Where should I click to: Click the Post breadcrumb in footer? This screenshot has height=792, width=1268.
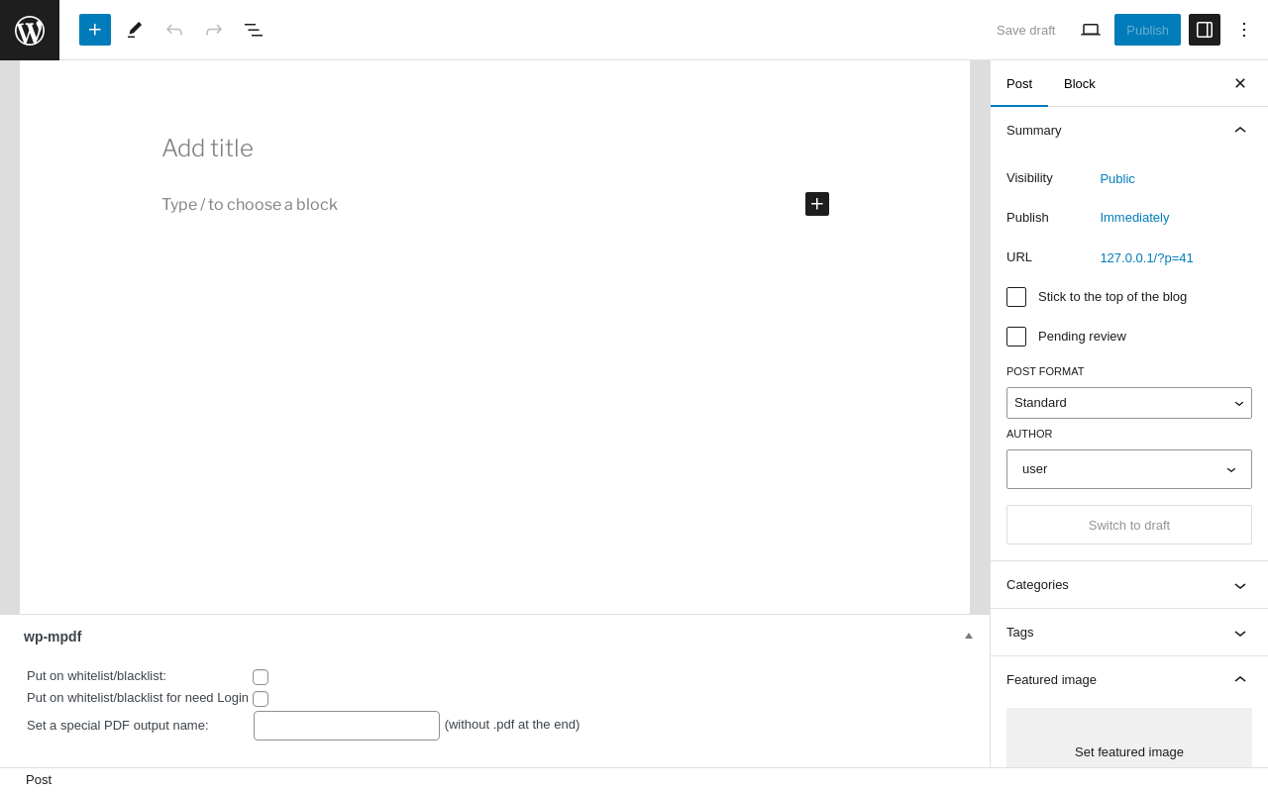point(39,780)
